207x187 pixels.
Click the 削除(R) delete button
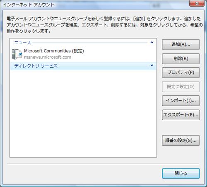point(181,59)
